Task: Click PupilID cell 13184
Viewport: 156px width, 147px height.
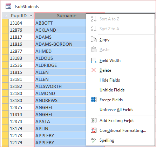Action: 21,23
